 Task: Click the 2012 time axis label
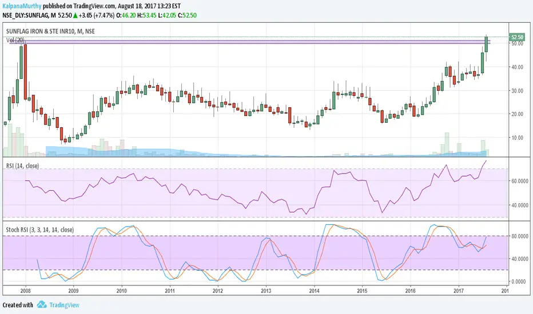click(x=218, y=291)
